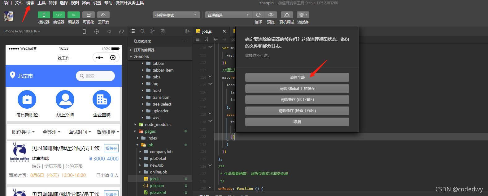Click the simulator search input field
Image resolution: width=488 pixels, height=196 pixels.
click(95, 76)
